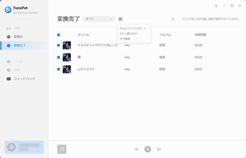Click the search magnifier icon

click(173, 19)
